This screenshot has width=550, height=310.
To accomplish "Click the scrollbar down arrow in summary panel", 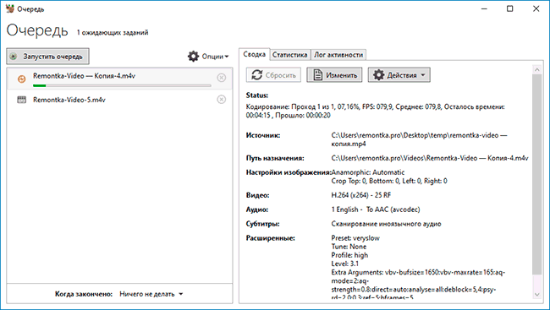I will point(537,295).
